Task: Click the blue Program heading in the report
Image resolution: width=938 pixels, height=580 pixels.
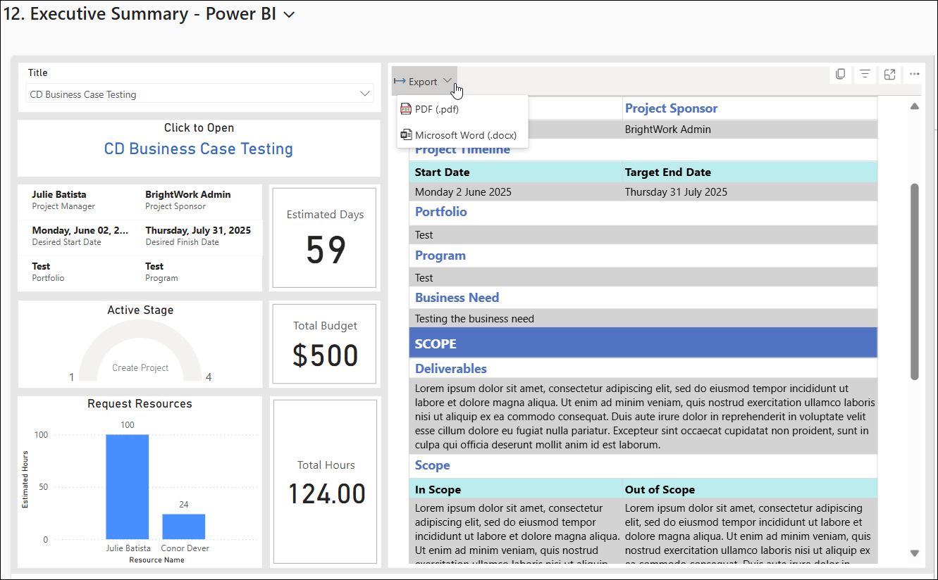Action: 440,256
